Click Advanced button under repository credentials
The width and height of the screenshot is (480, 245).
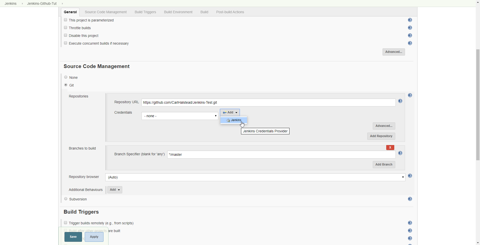[x=384, y=126]
